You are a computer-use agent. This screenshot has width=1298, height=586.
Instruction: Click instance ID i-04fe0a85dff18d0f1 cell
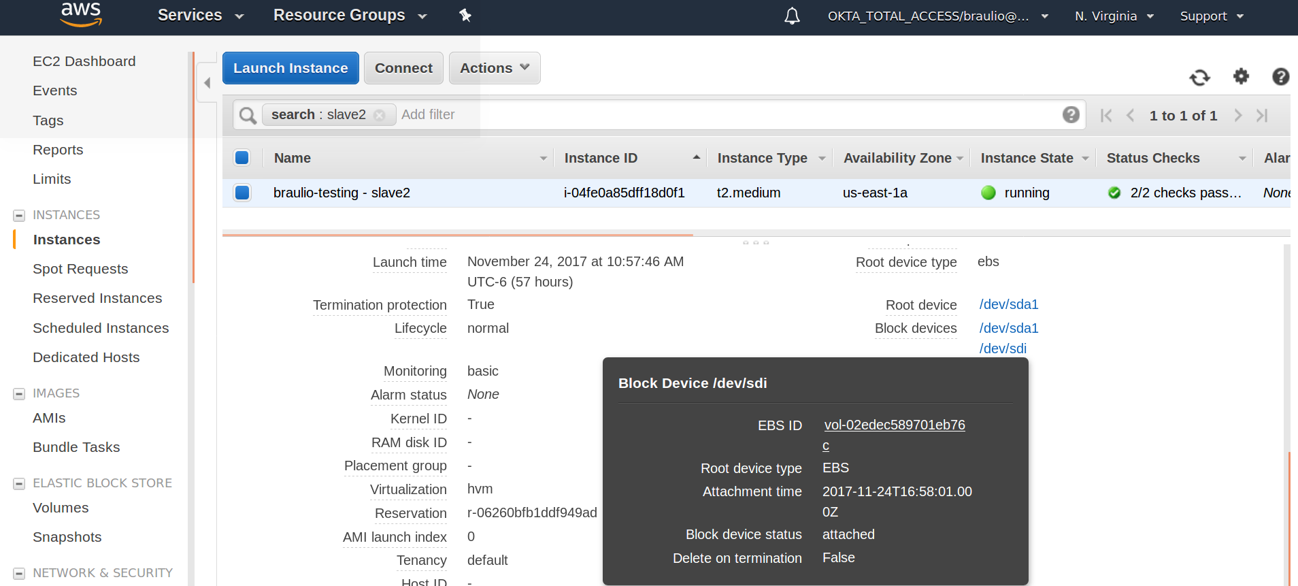point(624,193)
